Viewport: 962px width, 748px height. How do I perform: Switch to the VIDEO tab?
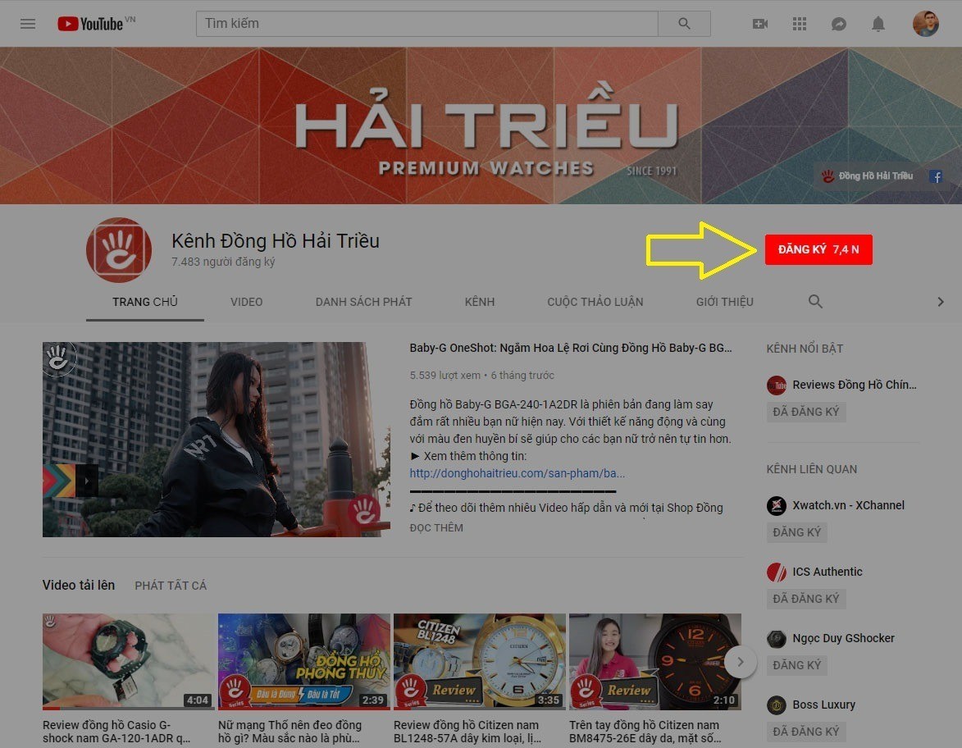247,302
